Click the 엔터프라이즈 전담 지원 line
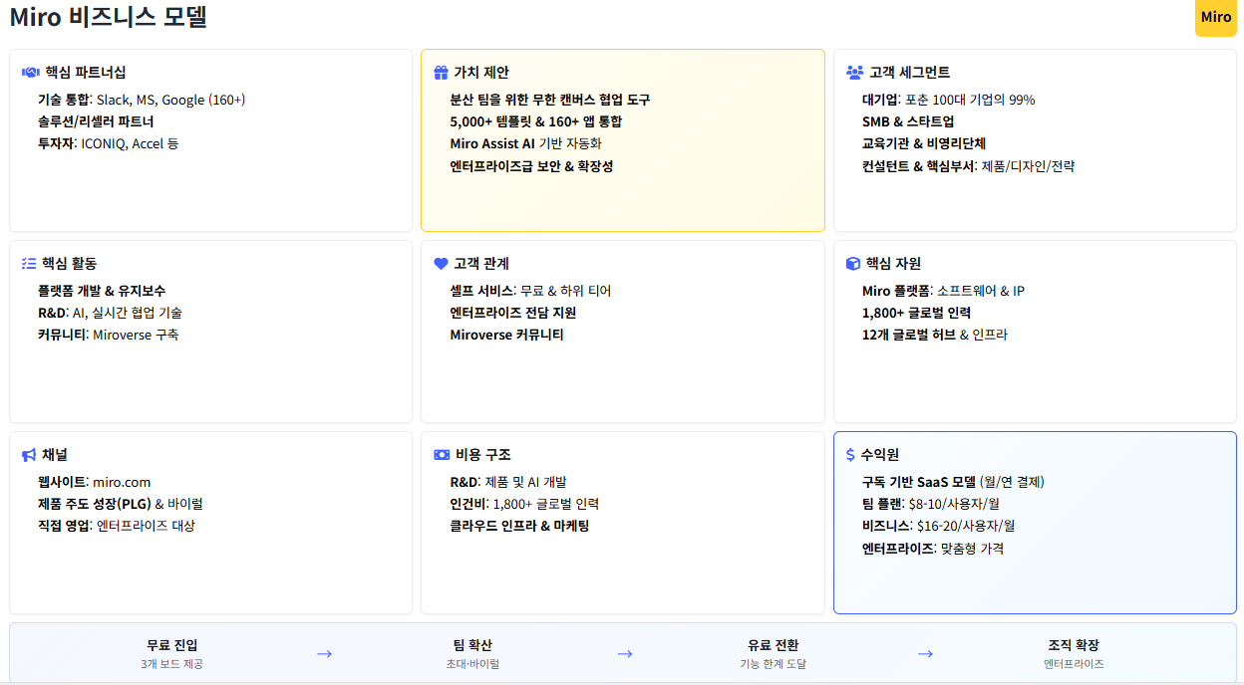Image resolution: width=1244 pixels, height=685 pixels. [x=513, y=313]
